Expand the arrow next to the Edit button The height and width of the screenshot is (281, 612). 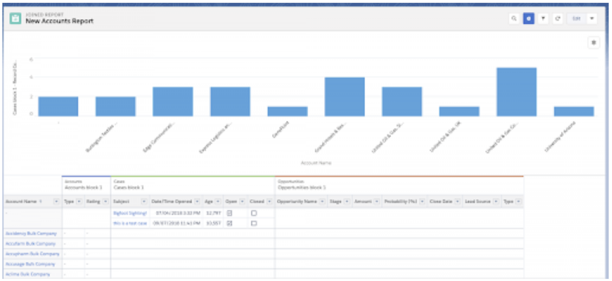pyautogui.click(x=592, y=18)
